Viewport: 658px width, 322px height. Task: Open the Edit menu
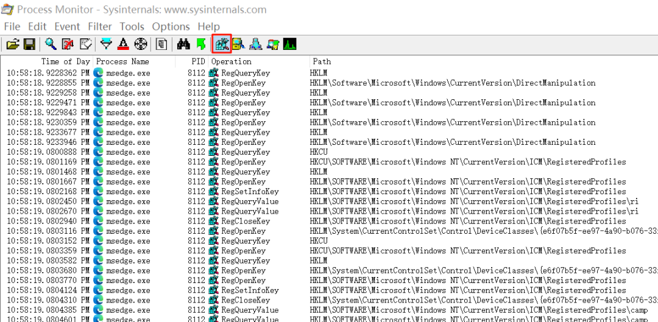tap(37, 26)
